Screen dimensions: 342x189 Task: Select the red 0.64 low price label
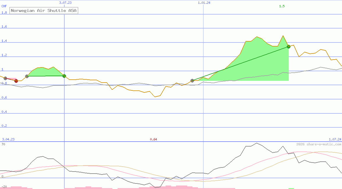click(153, 140)
